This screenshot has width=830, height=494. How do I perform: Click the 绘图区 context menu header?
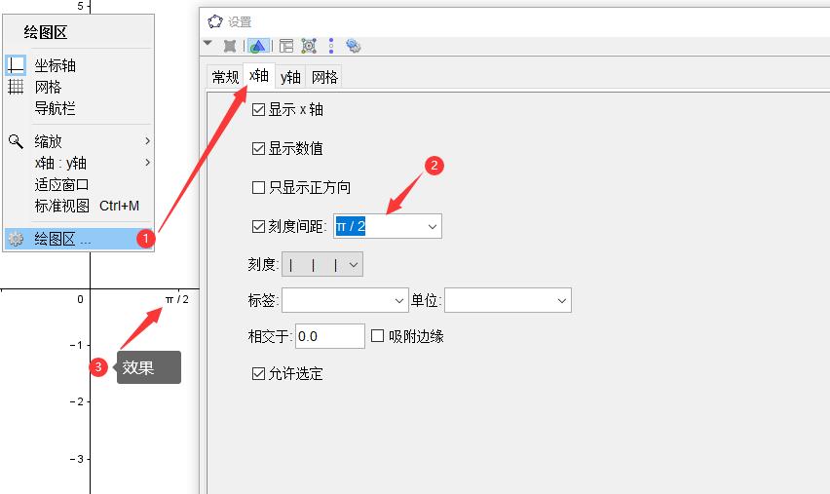(46, 32)
